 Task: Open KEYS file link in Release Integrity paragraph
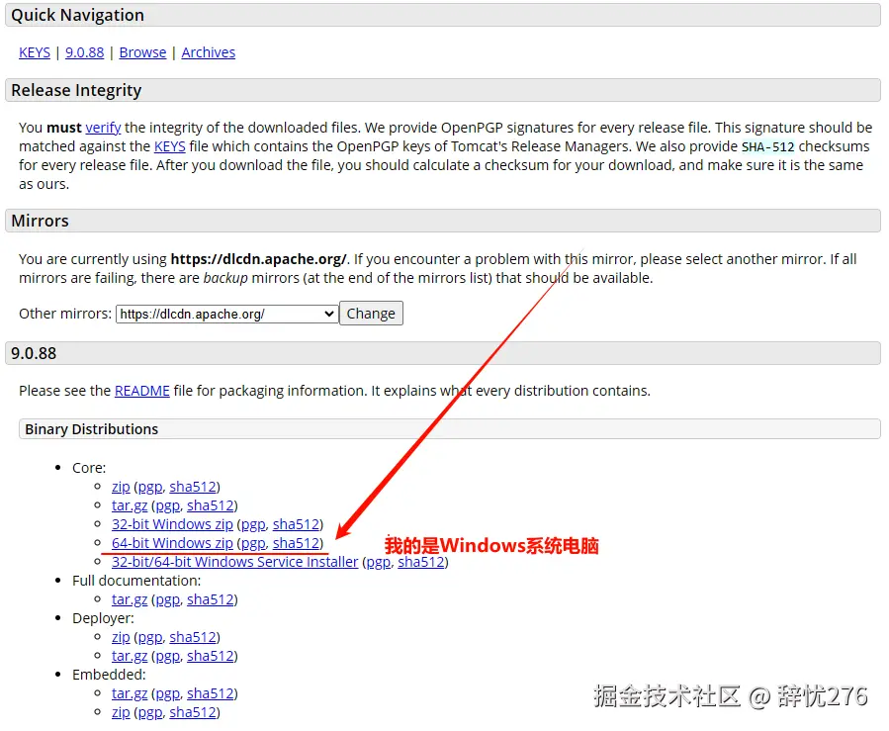click(169, 146)
